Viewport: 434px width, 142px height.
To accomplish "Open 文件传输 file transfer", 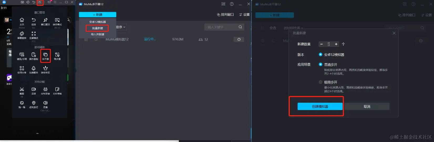I will (x=57, y=89).
